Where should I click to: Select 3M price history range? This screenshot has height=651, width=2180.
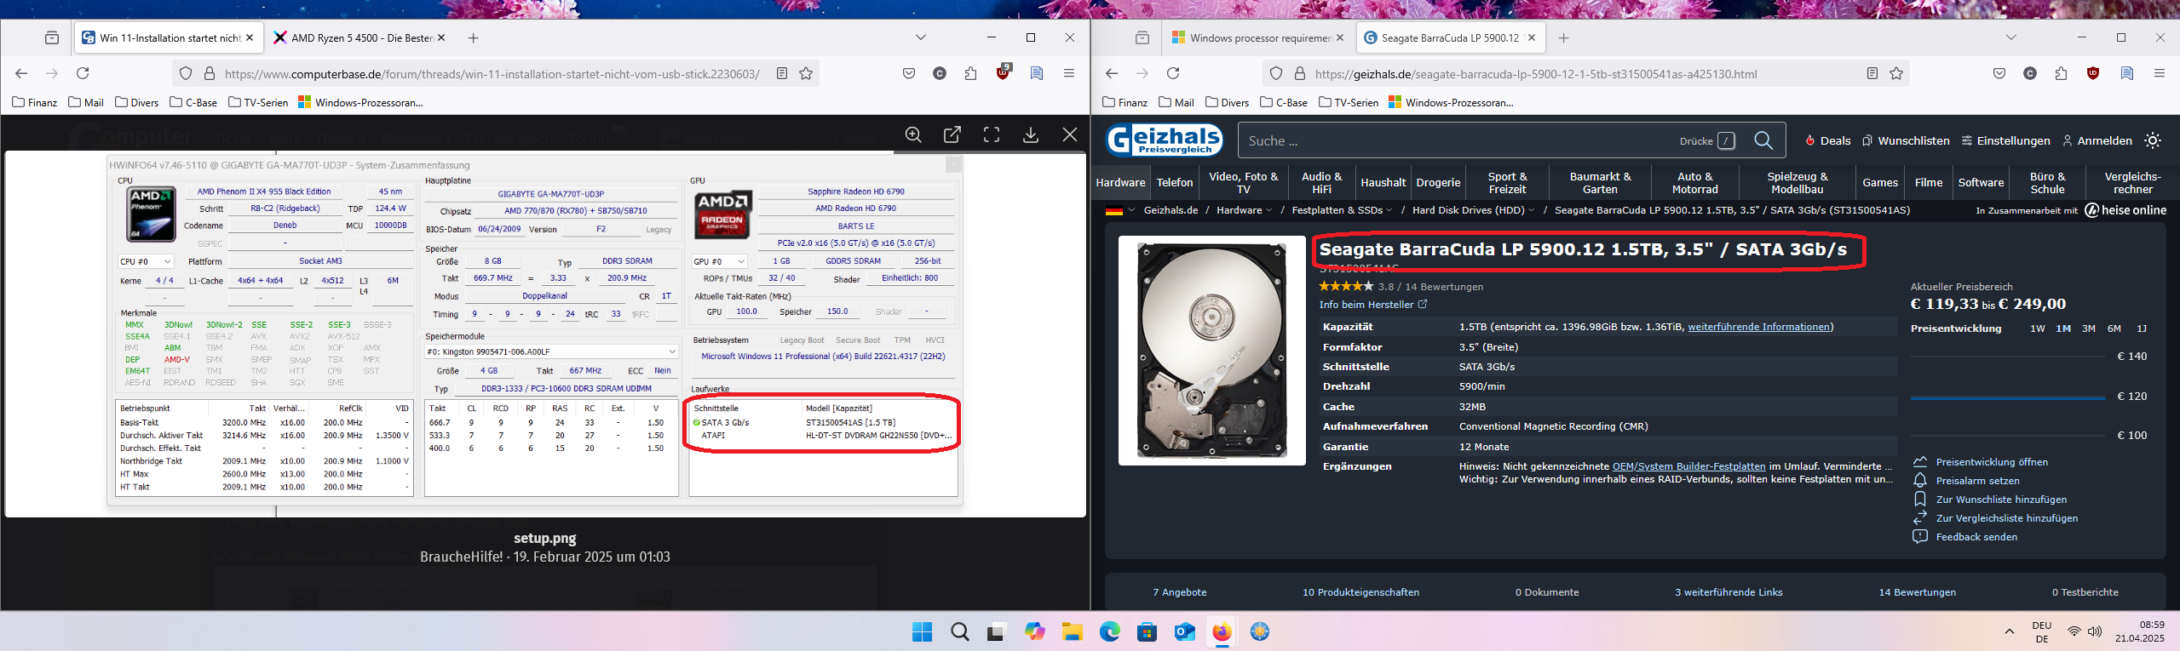[2088, 328]
